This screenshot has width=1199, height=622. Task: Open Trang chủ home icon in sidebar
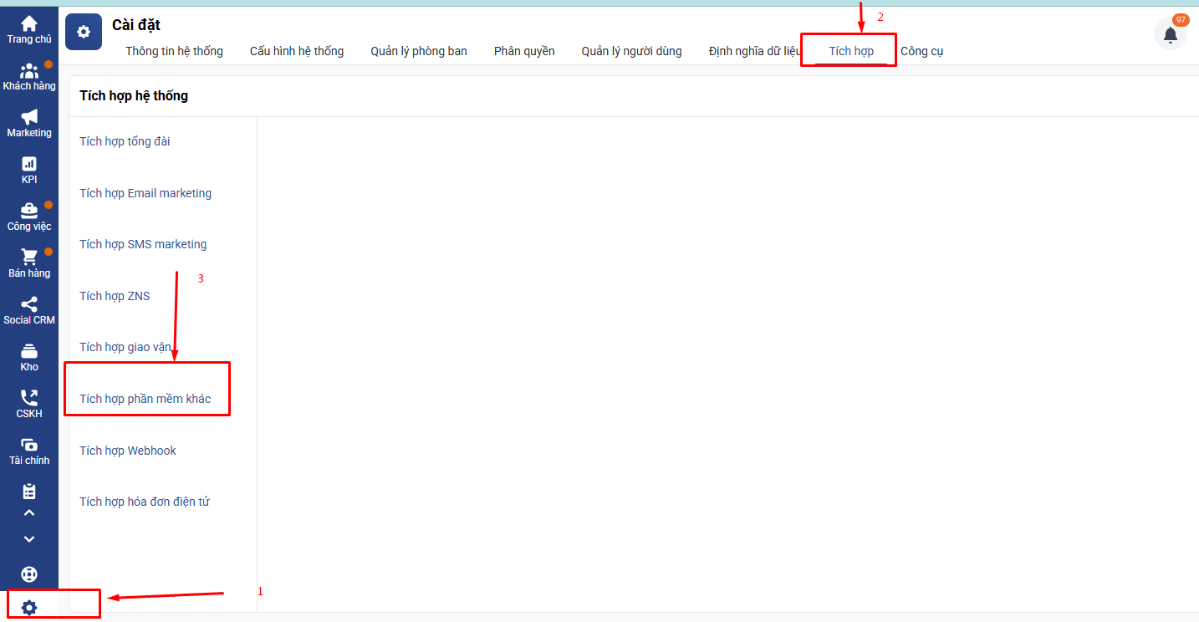(29, 24)
